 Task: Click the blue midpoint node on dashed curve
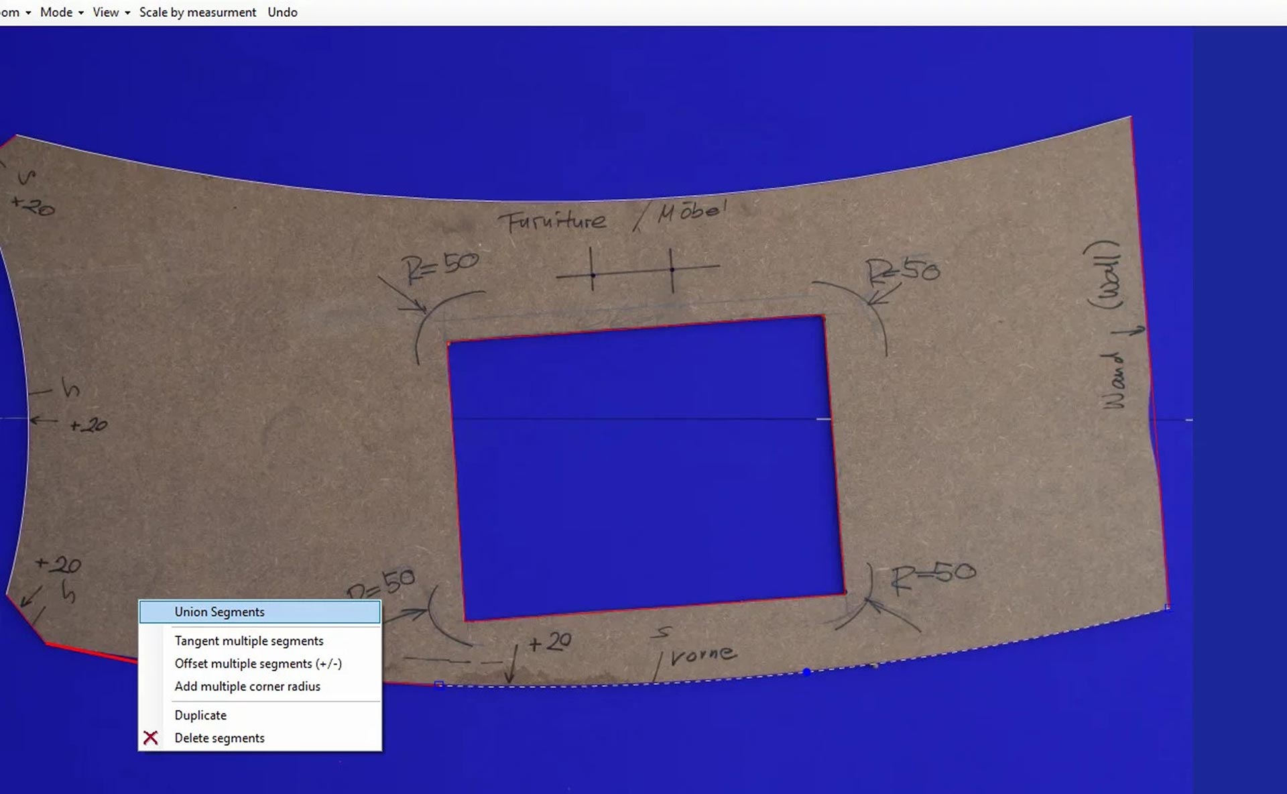click(x=807, y=671)
